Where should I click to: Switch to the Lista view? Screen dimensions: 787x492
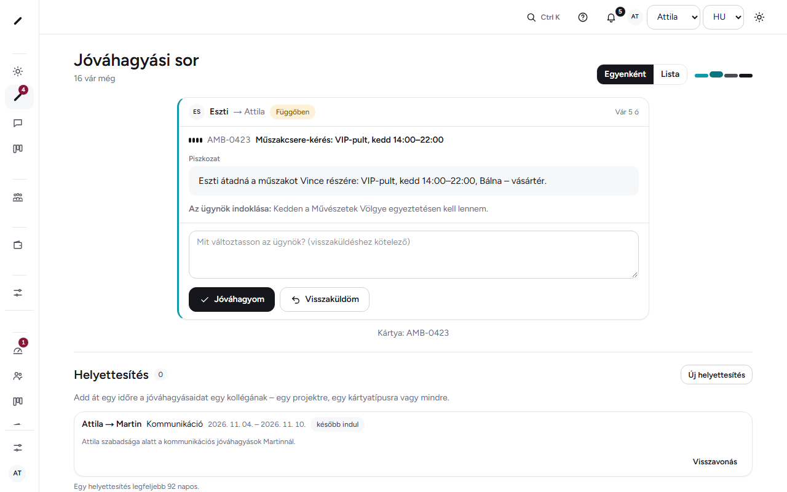click(x=670, y=74)
